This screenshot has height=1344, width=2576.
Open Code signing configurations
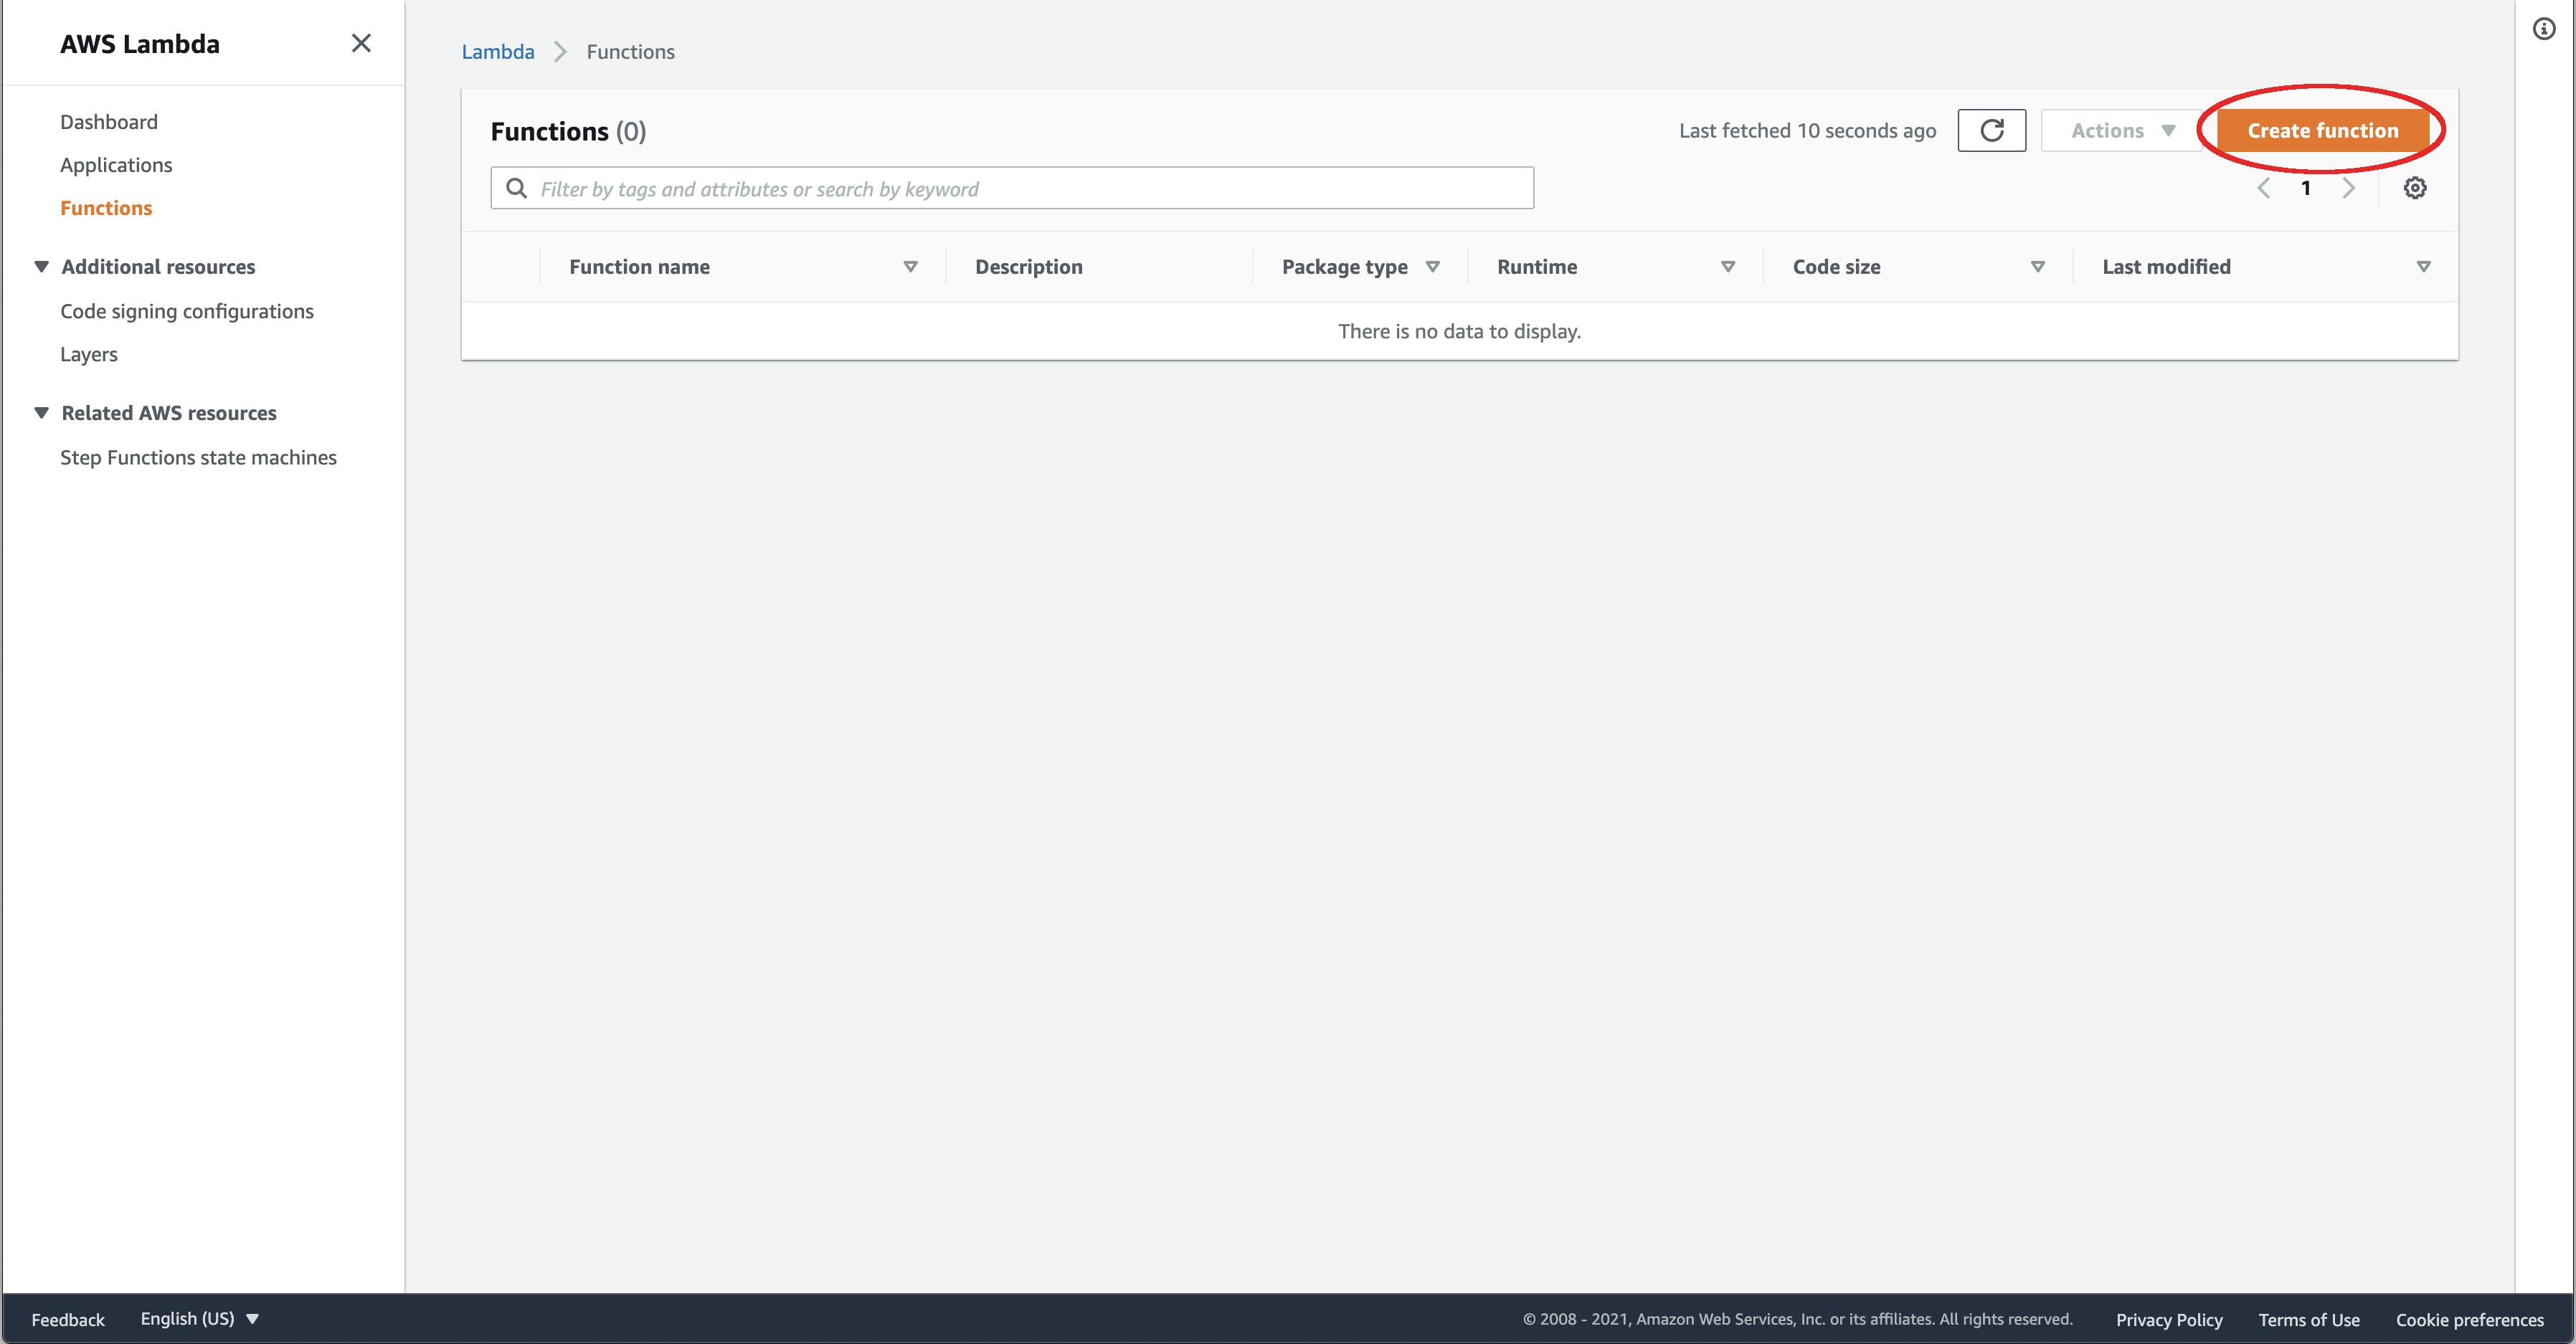pyautogui.click(x=187, y=311)
